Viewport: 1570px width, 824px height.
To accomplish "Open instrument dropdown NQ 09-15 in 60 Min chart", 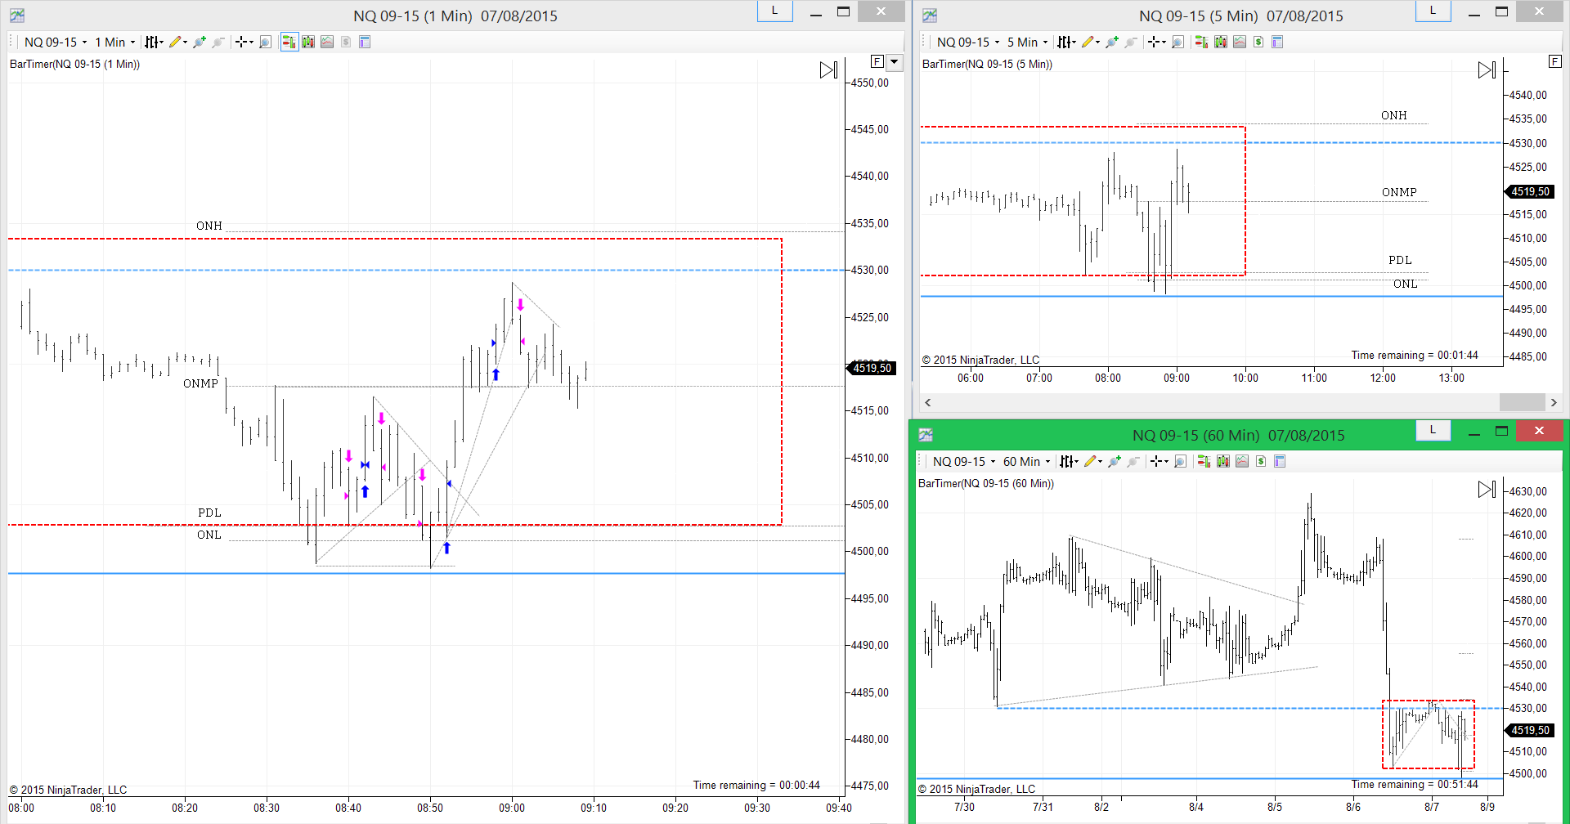I will pyautogui.click(x=964, y=461).
